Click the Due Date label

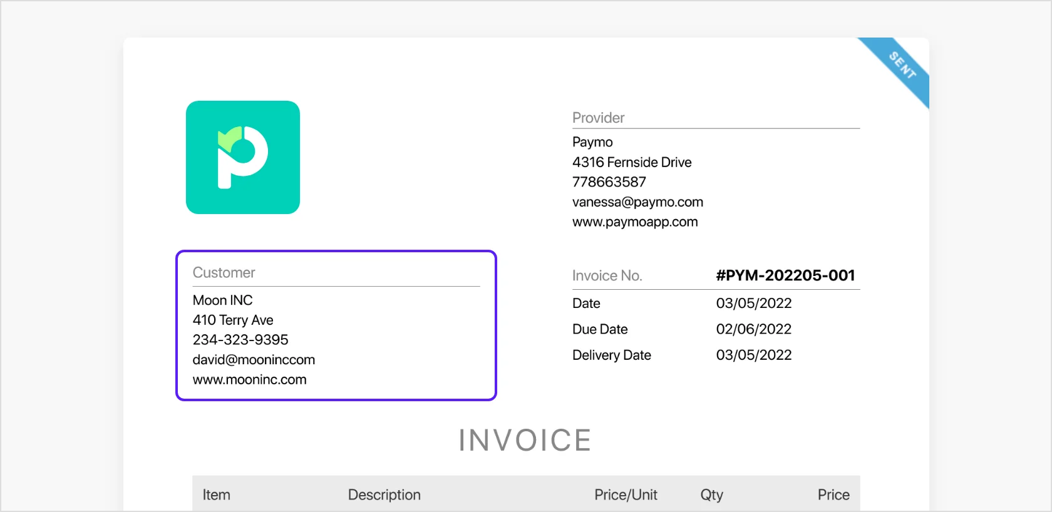point(600,329)
